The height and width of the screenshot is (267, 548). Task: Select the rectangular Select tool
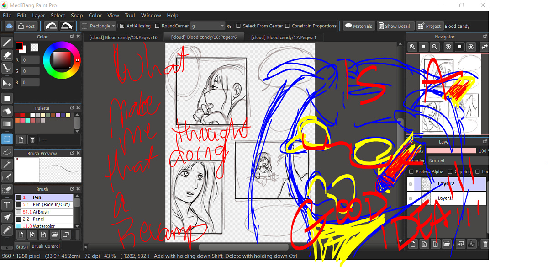(x=7, y=139)
